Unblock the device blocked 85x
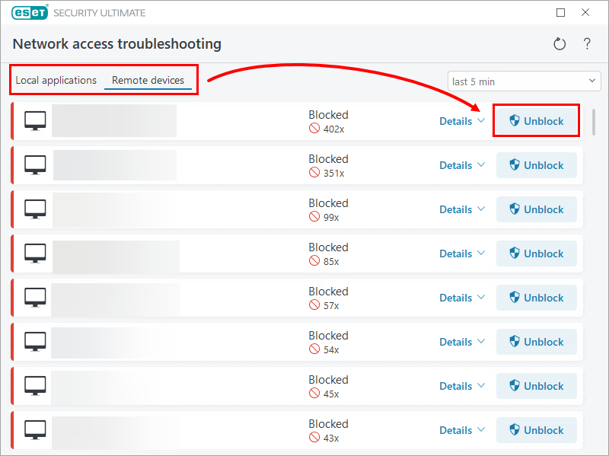Image resolution: width=609 pixels, height=456 pixels. (x=536, y=254)
